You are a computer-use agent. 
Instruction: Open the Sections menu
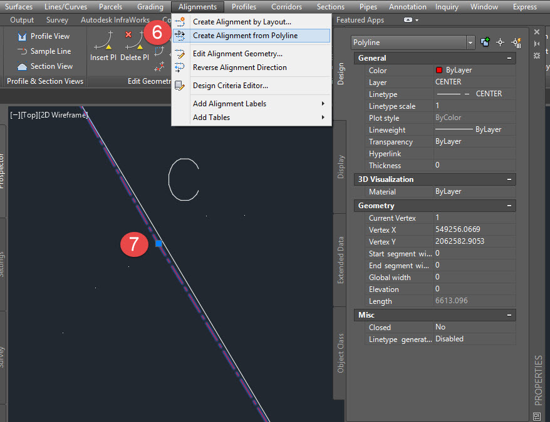click(330, 7)
